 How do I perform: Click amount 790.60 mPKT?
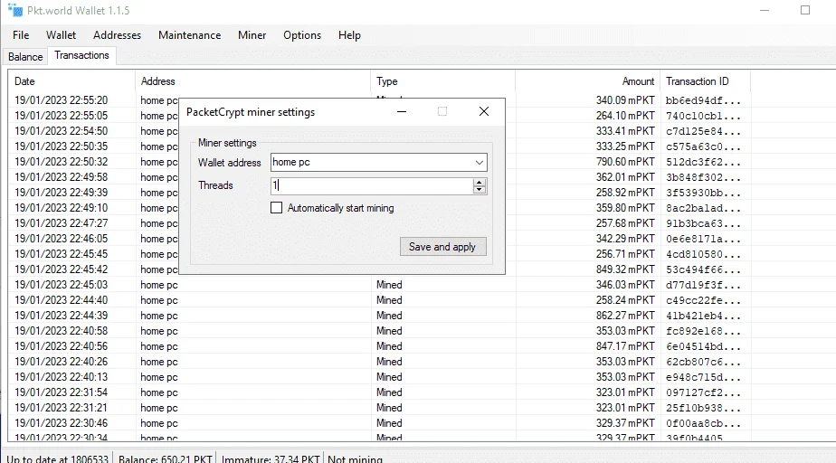pos(625,162)
